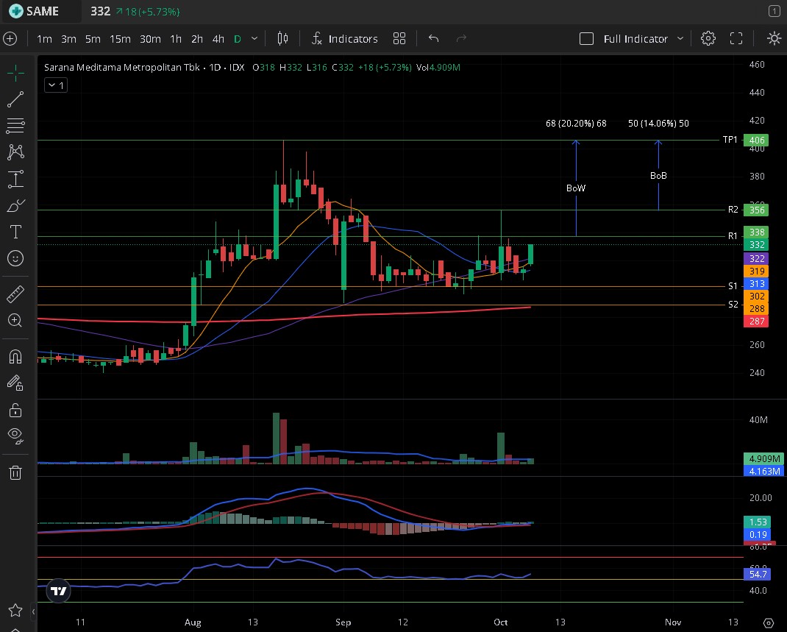Expand the timeframe dropdown arrow
This screenshot has height=632, width=787.
coord(254,38)
